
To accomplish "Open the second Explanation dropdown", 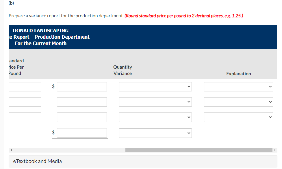I will click(238, 102).
